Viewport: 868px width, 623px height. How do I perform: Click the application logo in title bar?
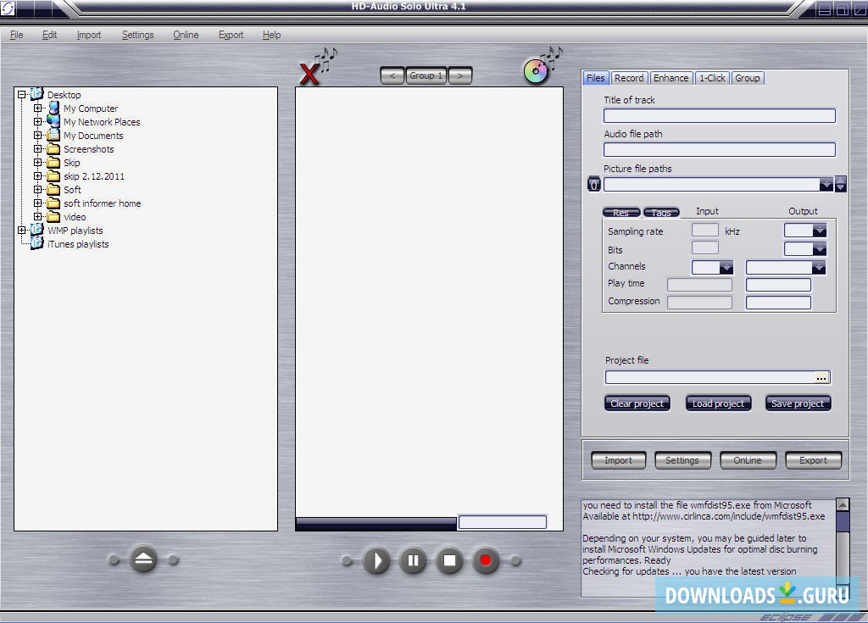point(7,8)
